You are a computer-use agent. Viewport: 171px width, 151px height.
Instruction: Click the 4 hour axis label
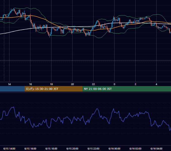click(x=156, y=84)
